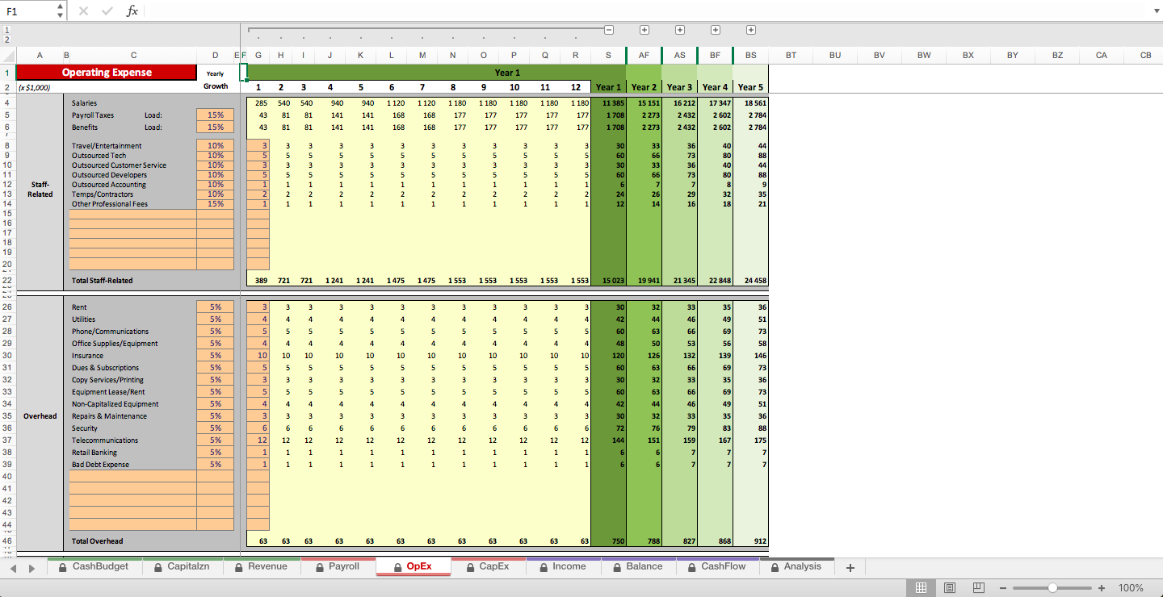Viewport: 1163px width, 597px height.
Task: Select column header BT
Action: (x=791, y=55)
